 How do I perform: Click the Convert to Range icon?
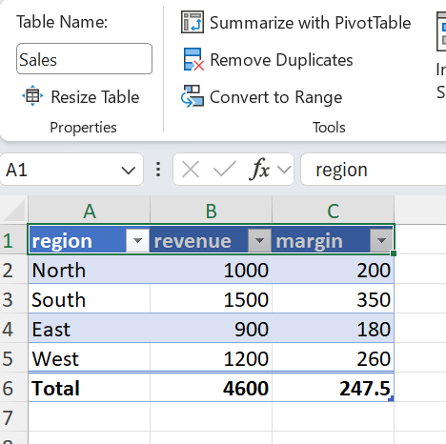pyautogui.click(x=193, y=96)
